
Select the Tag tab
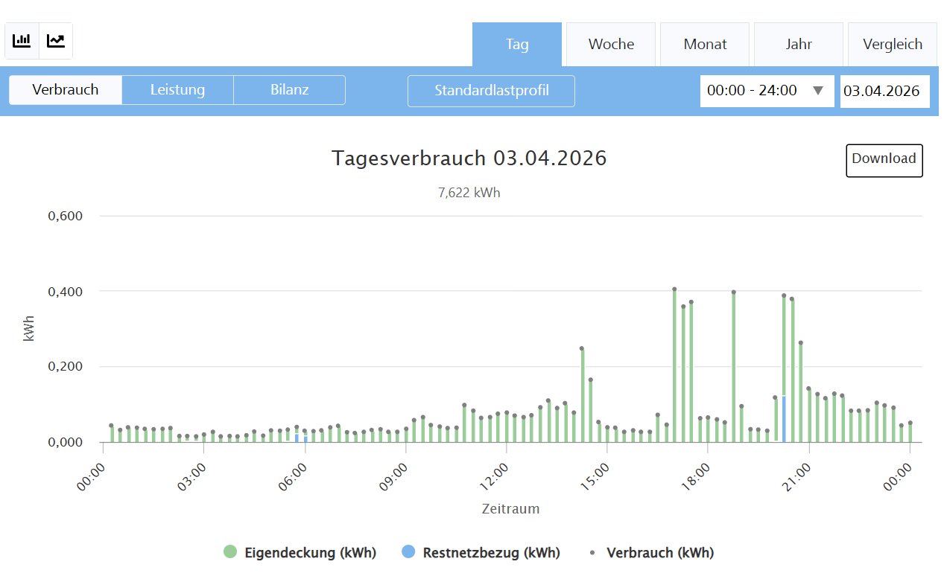pos(517,45)
